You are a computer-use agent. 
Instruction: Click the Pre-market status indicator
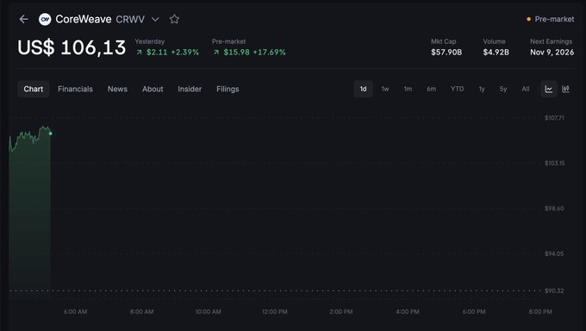[551, 19]
